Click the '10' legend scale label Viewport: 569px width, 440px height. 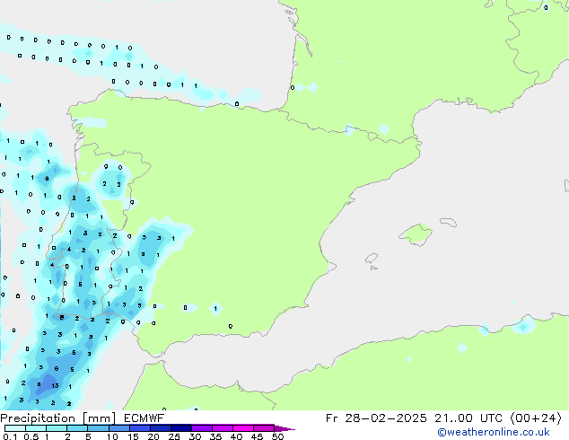pyautogui.click(x=112, y=436)
